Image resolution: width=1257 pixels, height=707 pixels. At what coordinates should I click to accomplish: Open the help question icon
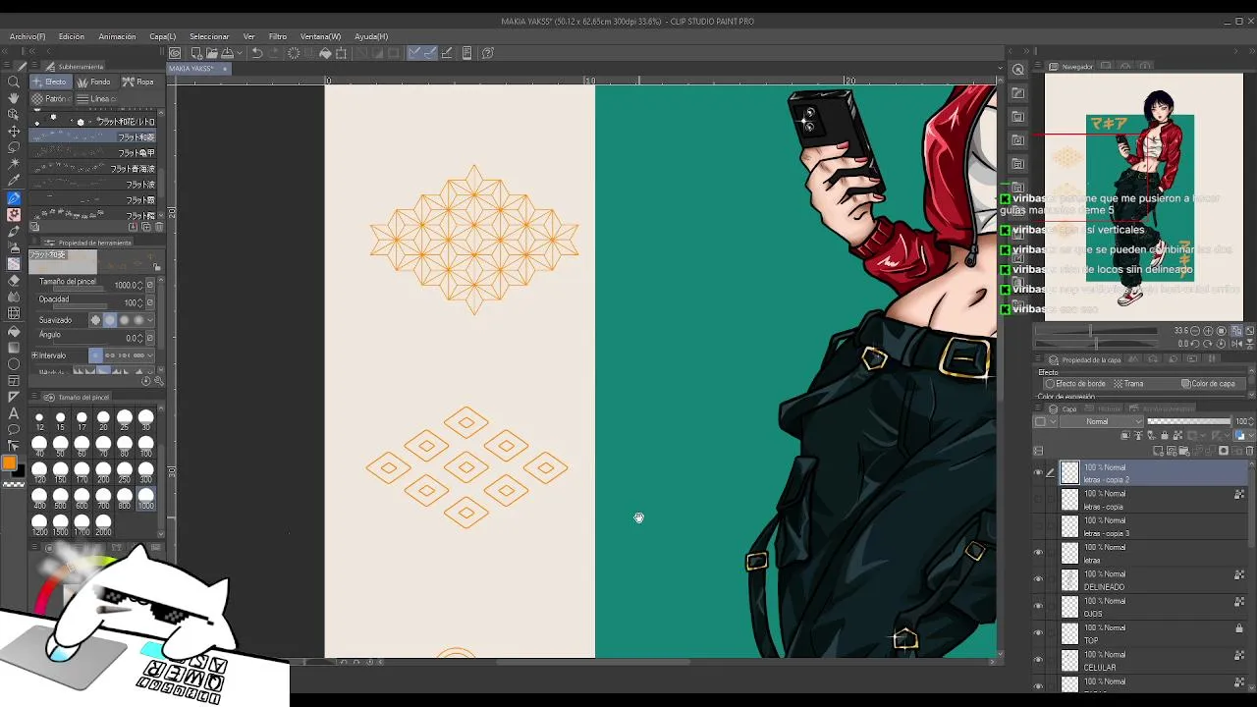[488, 53]
